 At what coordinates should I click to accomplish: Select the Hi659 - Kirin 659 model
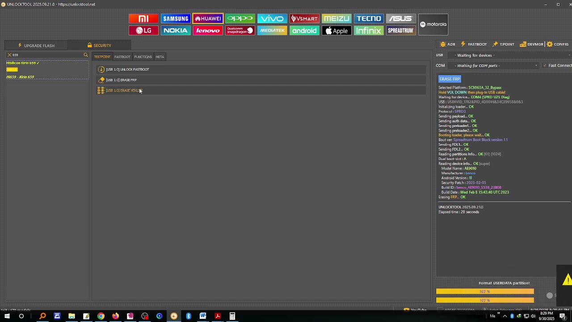pos(20,77)
